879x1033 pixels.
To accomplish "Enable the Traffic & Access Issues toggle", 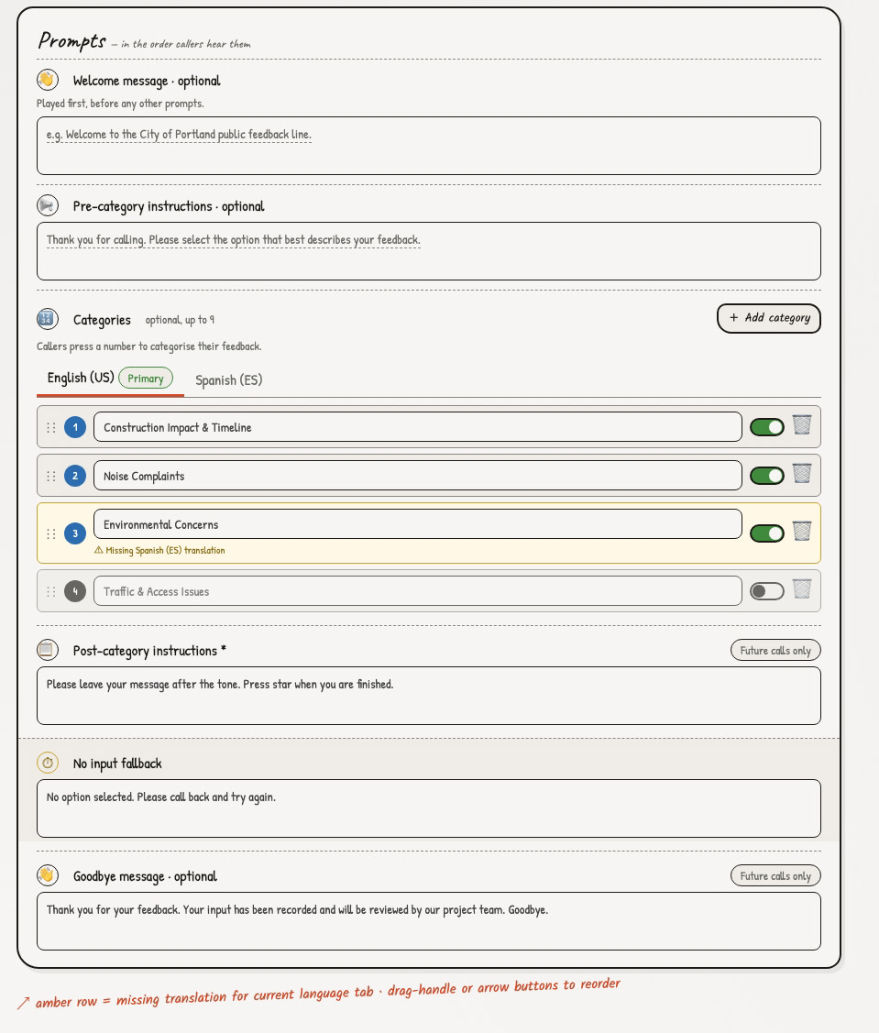I will click(767, 591).
